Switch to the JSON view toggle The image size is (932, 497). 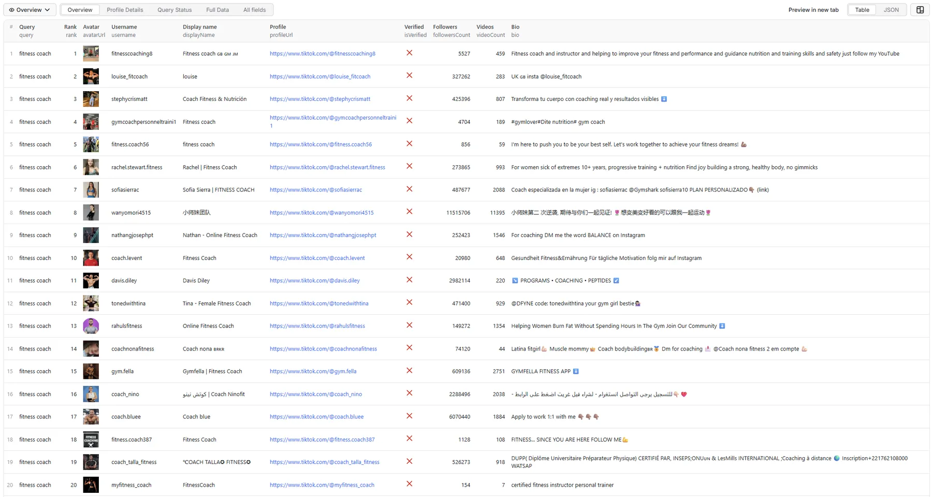pos(891,10)
